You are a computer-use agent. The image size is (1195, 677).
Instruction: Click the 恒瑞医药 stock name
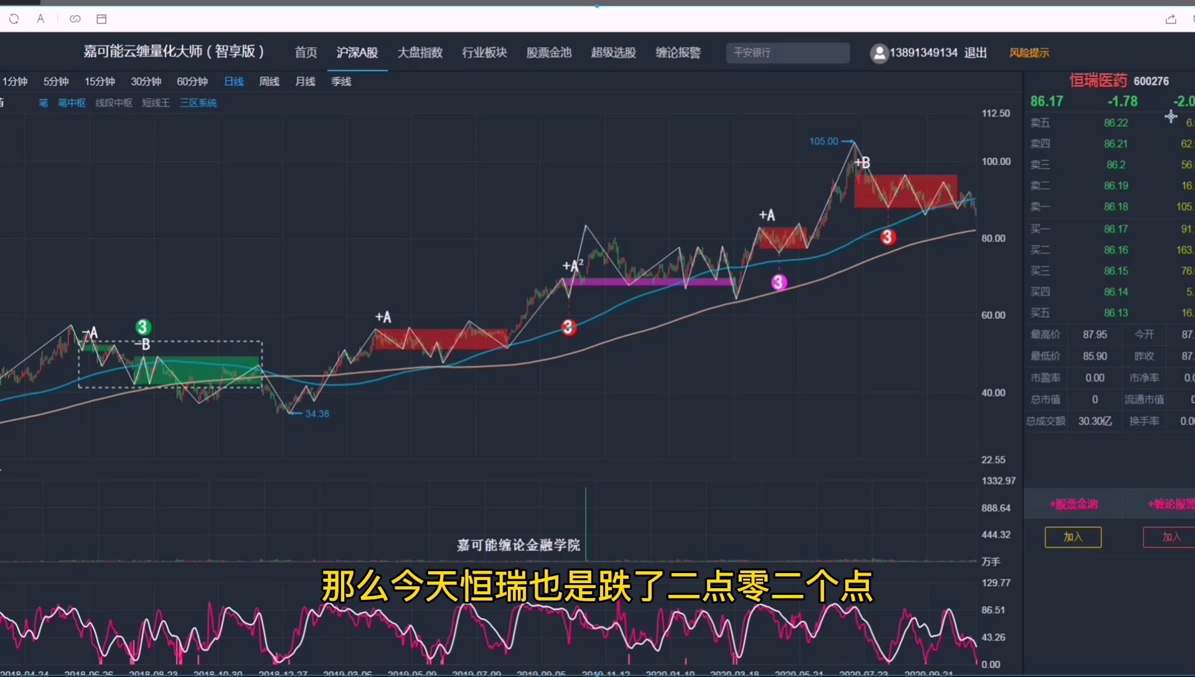coord(1099,80)
